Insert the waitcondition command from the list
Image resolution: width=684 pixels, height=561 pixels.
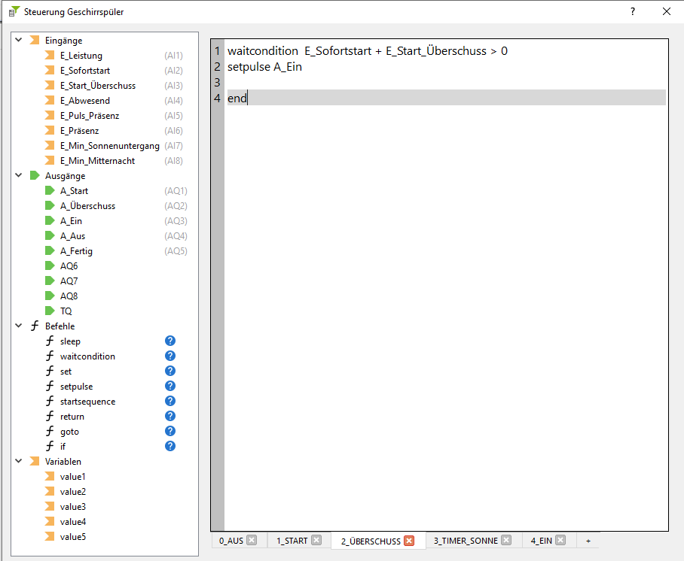87,356
